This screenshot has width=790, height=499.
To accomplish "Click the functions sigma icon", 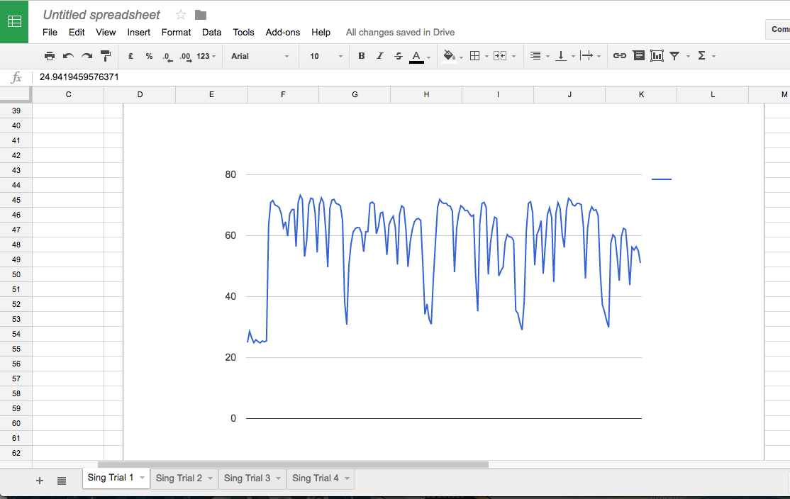I will 701,56.
